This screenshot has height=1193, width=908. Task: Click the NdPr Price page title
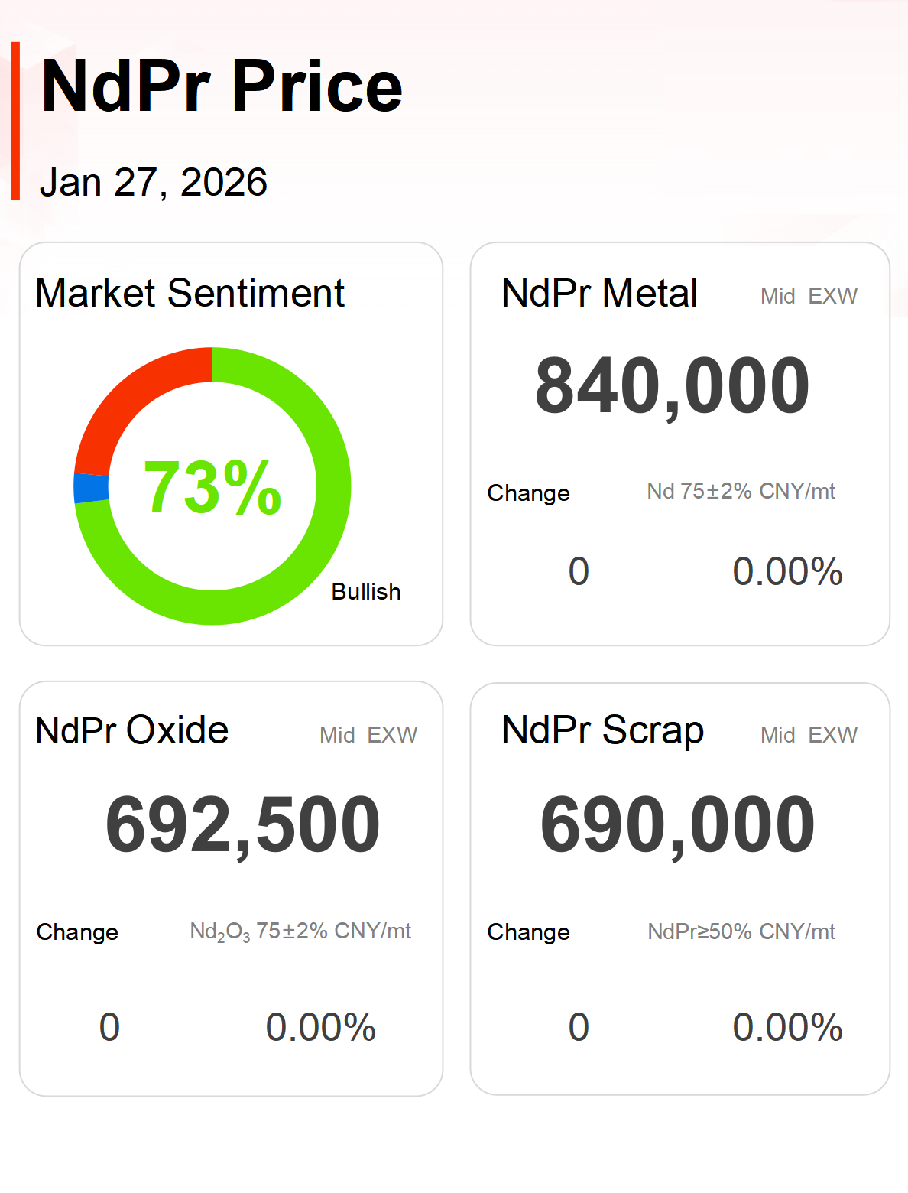click(222, 86)
